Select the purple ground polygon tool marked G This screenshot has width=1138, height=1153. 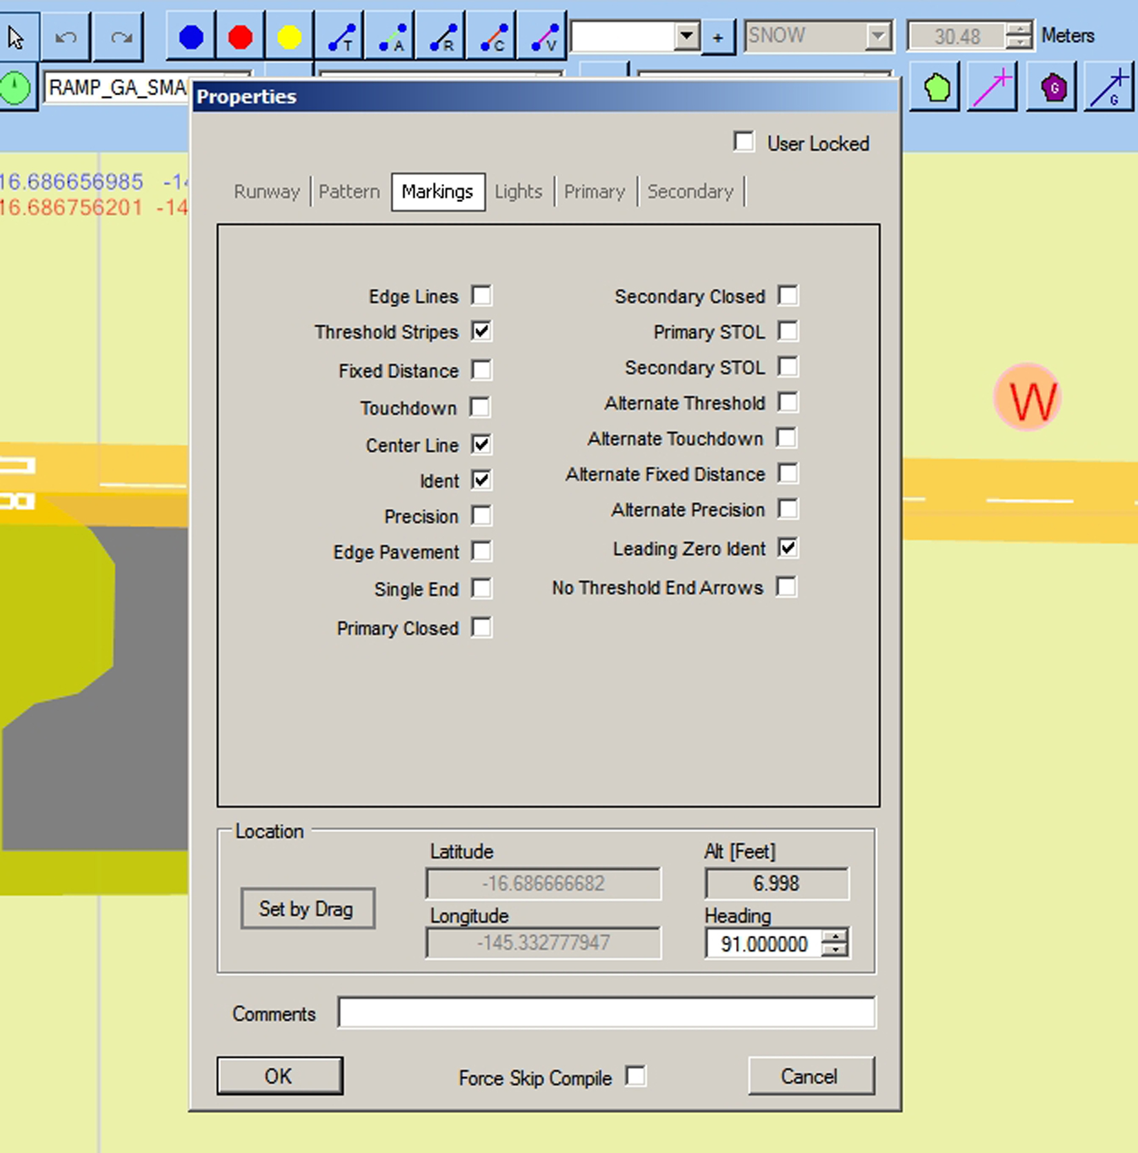tap(1050, 87)
